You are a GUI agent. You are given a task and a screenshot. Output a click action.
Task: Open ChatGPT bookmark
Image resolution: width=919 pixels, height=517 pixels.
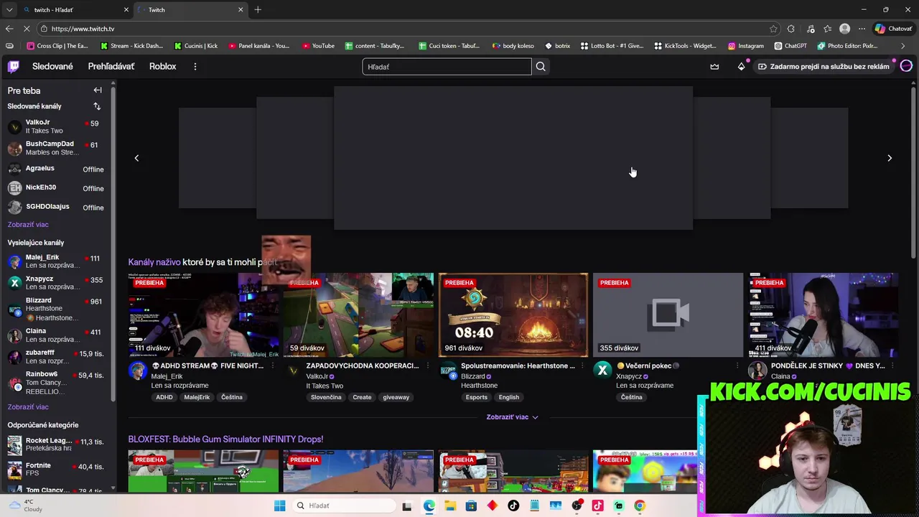point(790,46)
